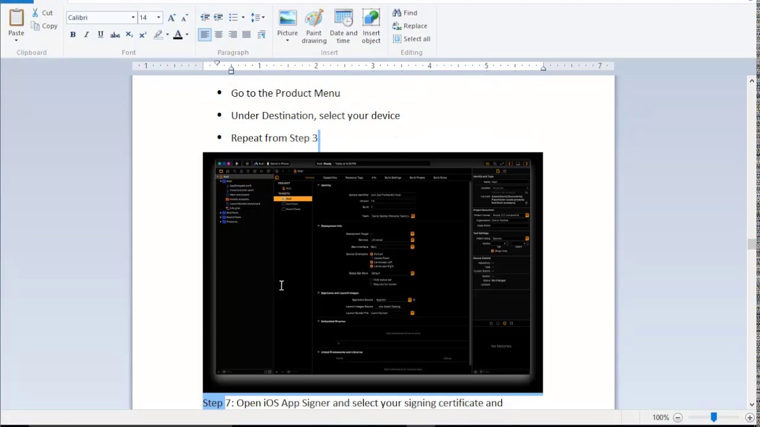Center align the text
Viewport: 760px width, 427px height.
point(218,35)
